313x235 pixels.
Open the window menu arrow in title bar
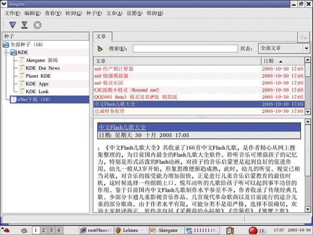(3, 3)
